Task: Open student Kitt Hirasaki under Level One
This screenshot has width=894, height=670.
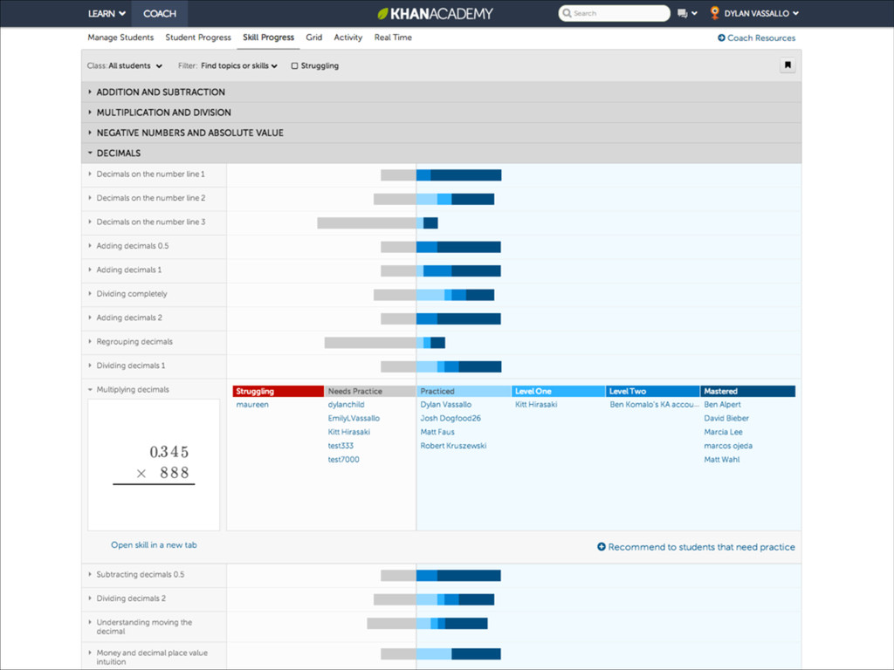Action: click(x=536, y=405)
